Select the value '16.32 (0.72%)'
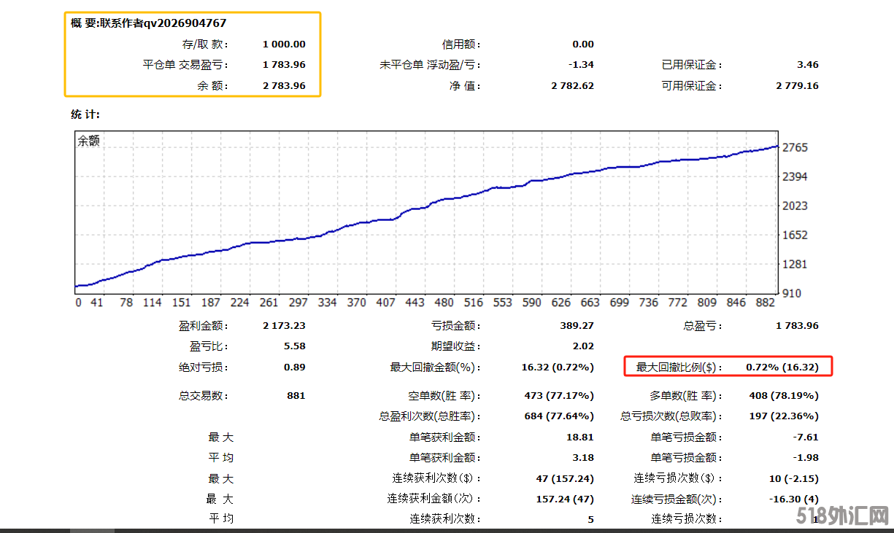 point(558,367)
